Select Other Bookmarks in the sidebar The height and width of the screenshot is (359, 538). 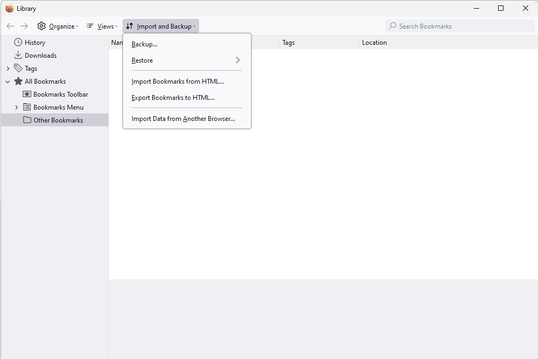[58, 120]
